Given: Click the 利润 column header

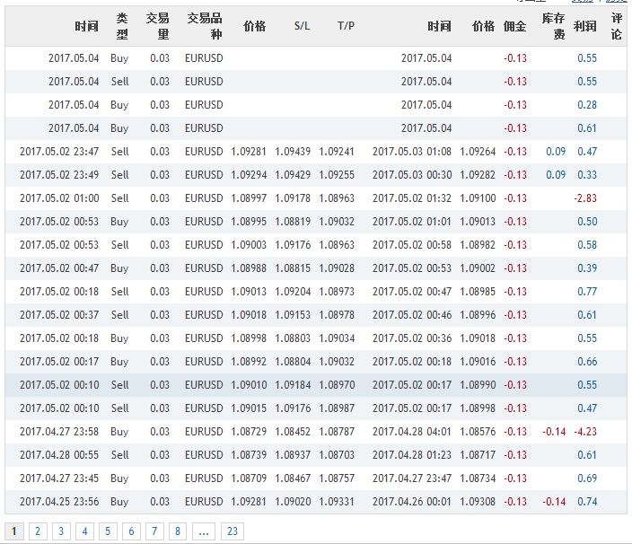Looking at the screenshot, I should tap(584, 26).
